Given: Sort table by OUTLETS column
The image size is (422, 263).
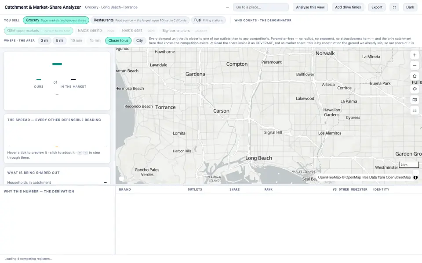Looking at the screenshot, I should (195, 189).
